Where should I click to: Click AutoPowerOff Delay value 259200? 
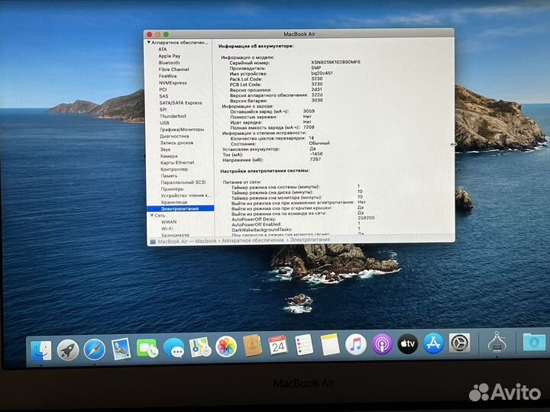366,218
